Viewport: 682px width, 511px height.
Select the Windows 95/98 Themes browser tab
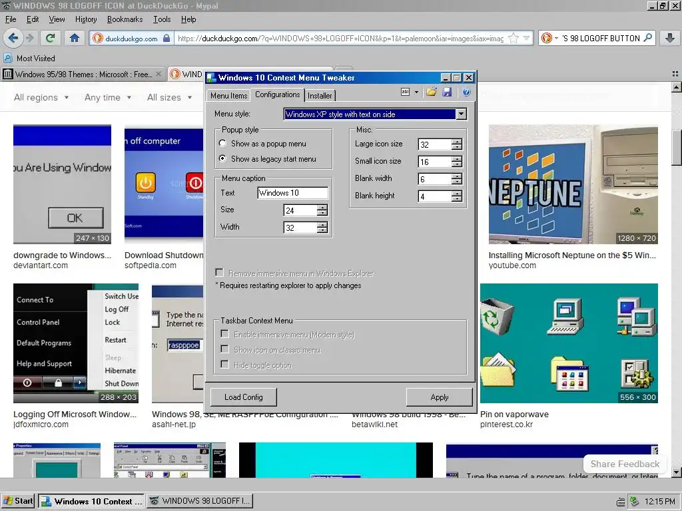click(x=83, y=74)
